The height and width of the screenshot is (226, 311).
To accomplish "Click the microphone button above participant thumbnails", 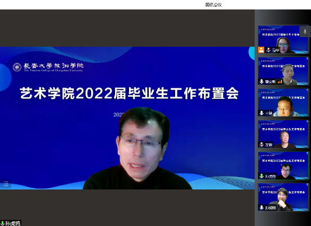I will [x=305, y=31].
